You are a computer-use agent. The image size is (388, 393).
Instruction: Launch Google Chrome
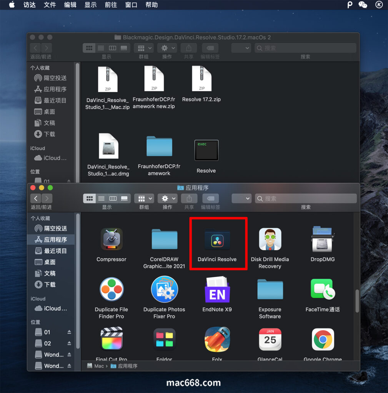[323, 339]
